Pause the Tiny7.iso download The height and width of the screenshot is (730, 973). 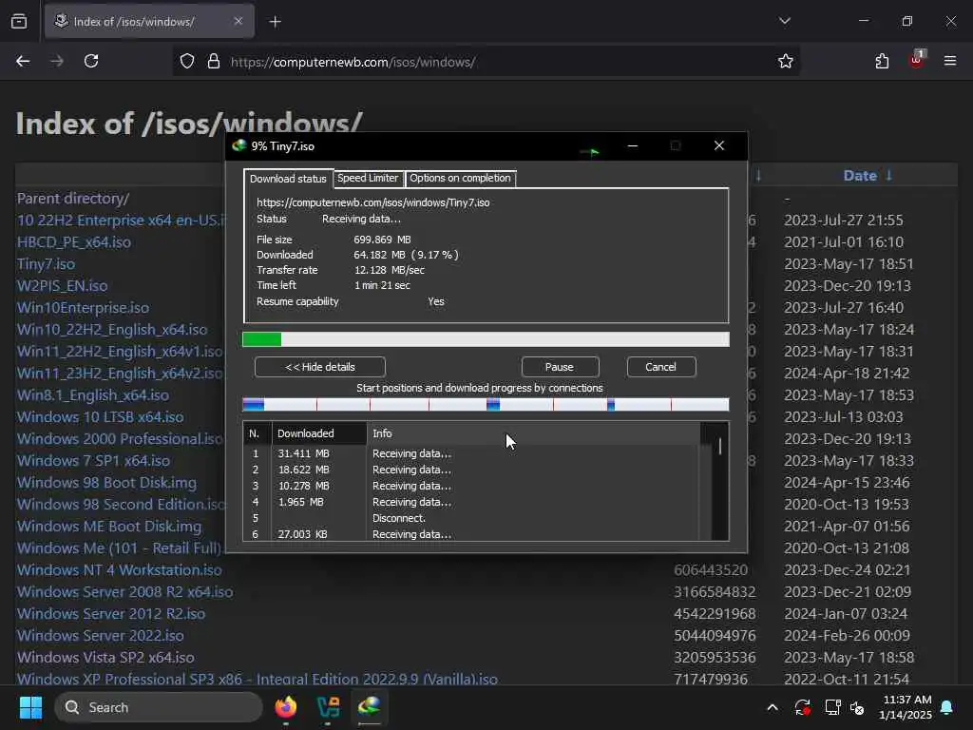tap(560, 367)
